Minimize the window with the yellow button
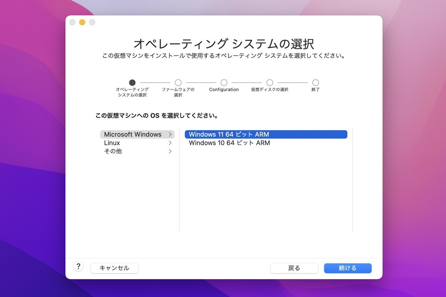446x297 pixels. [x=82, y=22]
